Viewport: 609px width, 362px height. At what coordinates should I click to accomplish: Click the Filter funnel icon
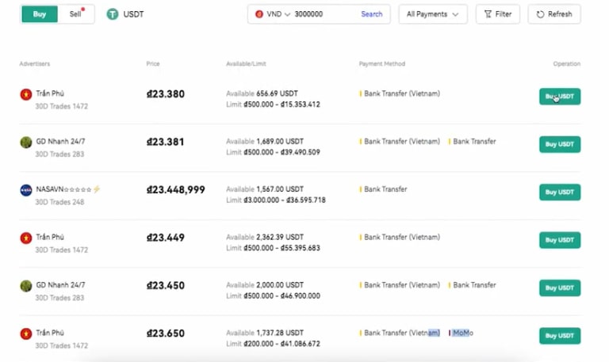click(486, 14)
